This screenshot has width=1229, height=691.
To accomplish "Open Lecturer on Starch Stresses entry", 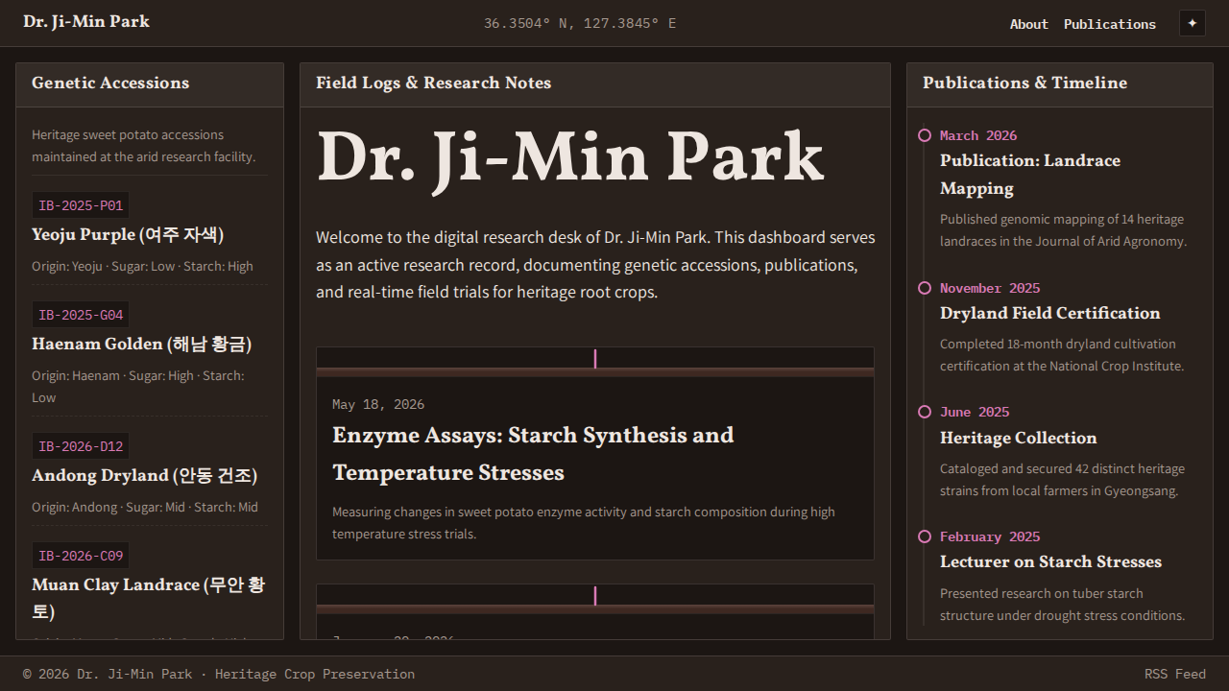I will point(1051,561).
